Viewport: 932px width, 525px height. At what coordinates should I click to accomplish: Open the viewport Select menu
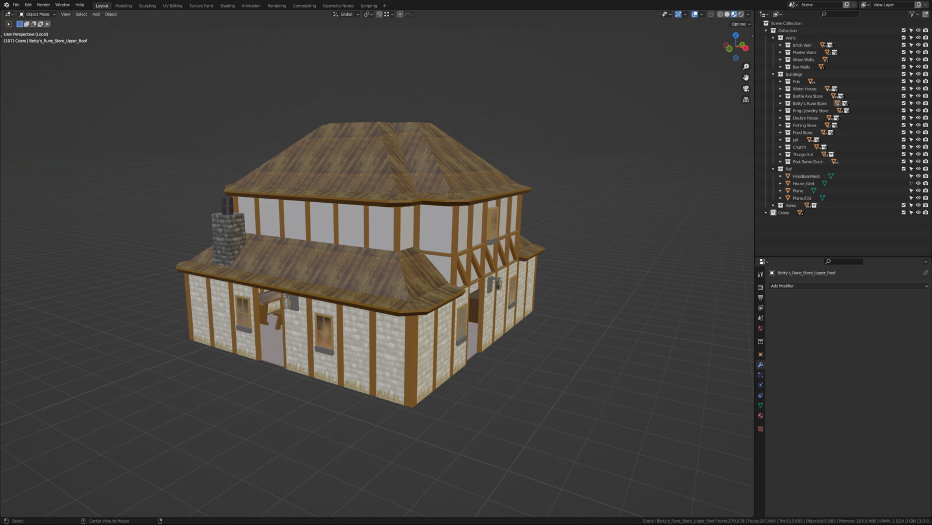click(x=82, y=14)
